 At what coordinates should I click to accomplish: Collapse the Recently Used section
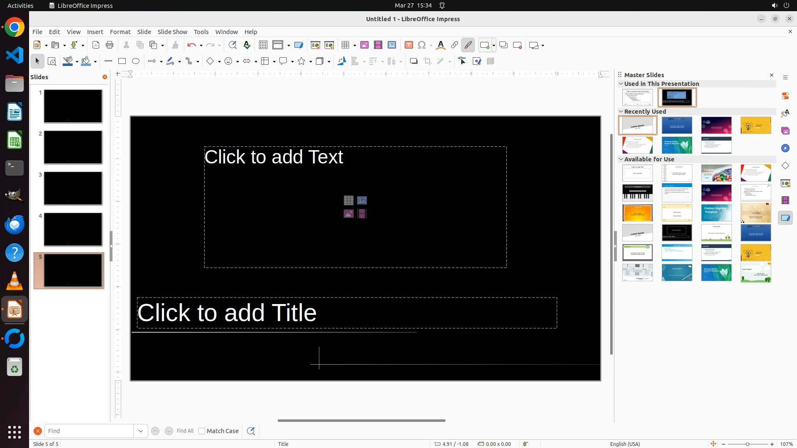[x=621, y=112]
